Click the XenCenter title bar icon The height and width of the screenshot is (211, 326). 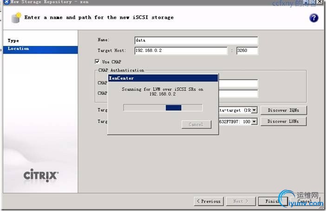pos(7,2)
